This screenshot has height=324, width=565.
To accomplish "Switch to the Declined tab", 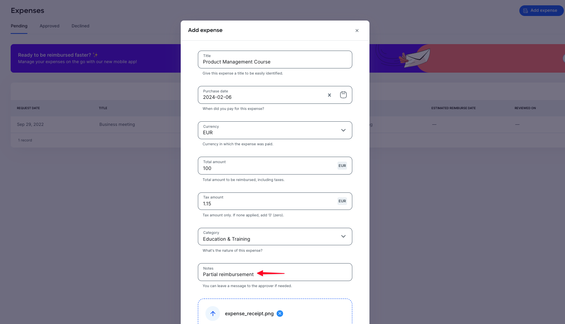I will click(x=80, y=26).
